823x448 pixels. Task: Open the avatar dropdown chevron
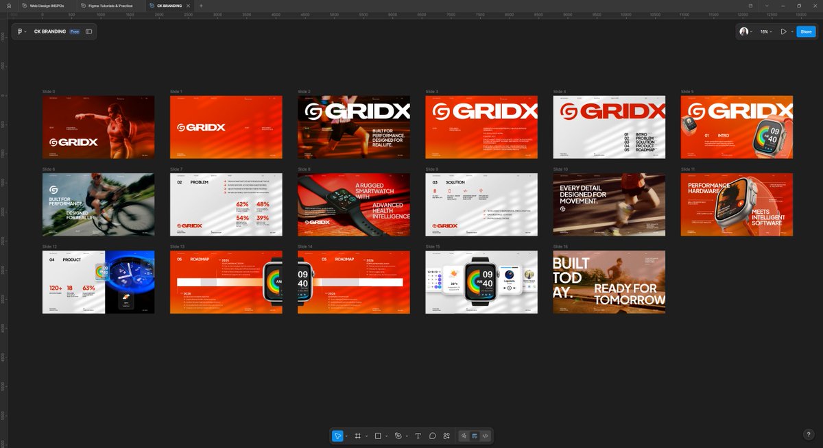coord(751,32)
